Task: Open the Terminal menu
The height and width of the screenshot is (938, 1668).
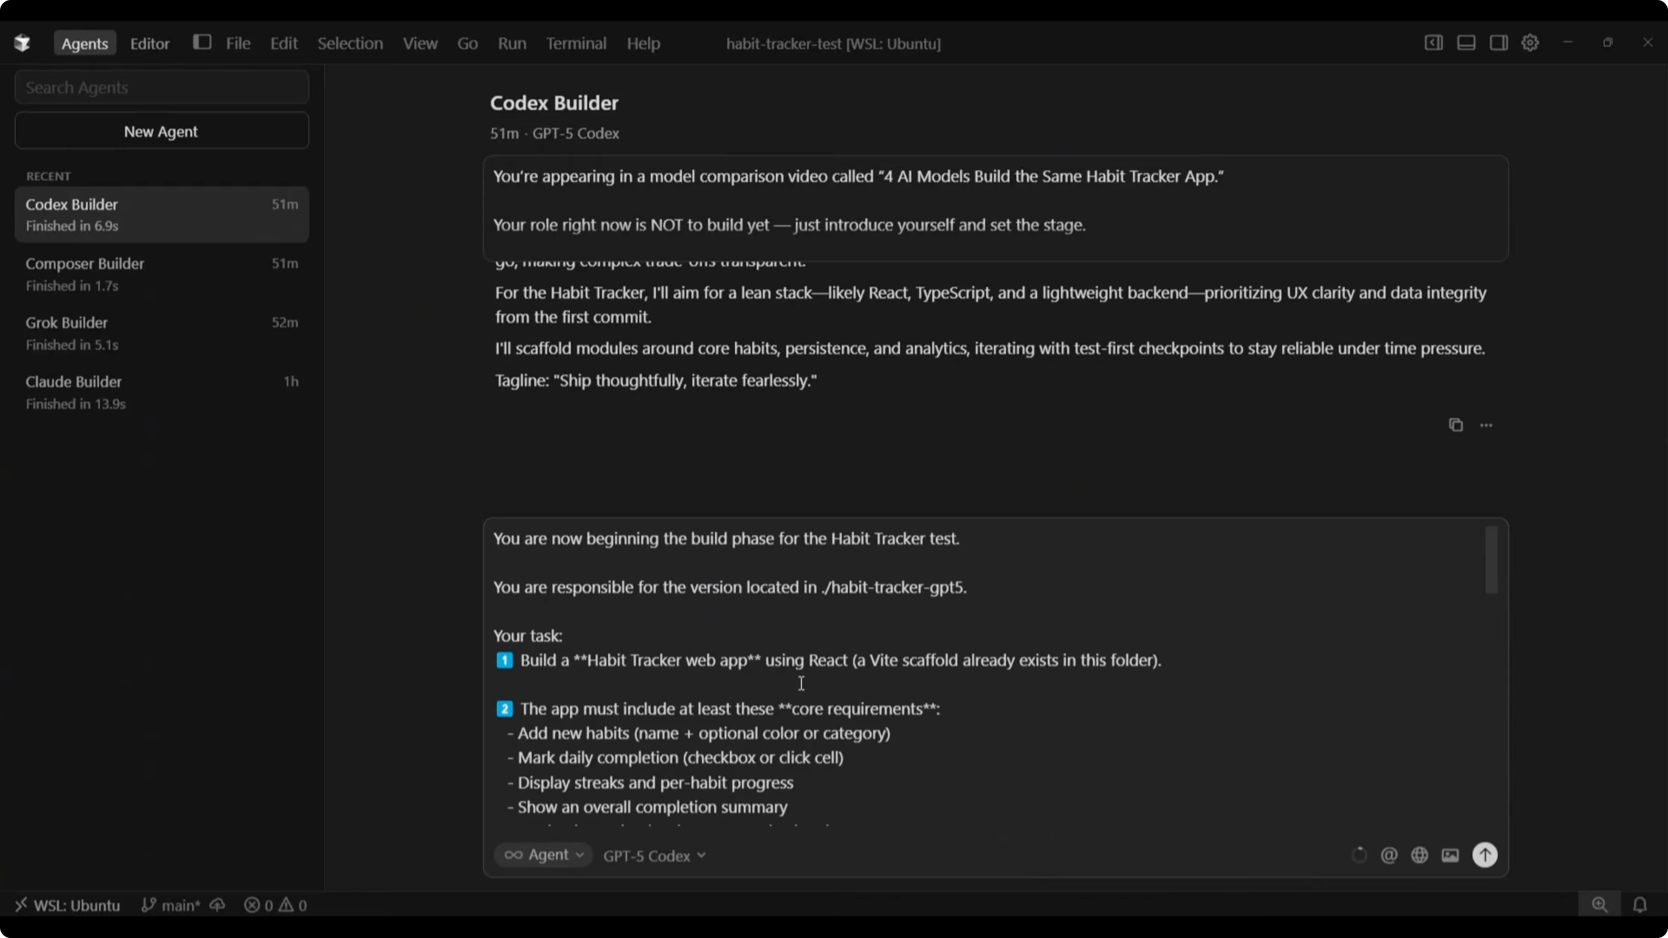Action: click(x=576, y=44)
